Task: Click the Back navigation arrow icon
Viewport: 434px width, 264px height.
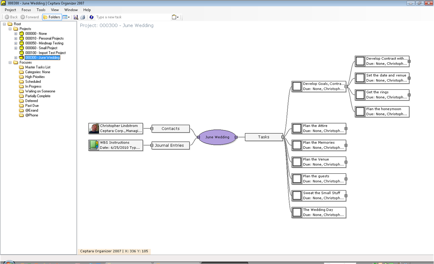Action: [7, 17]
